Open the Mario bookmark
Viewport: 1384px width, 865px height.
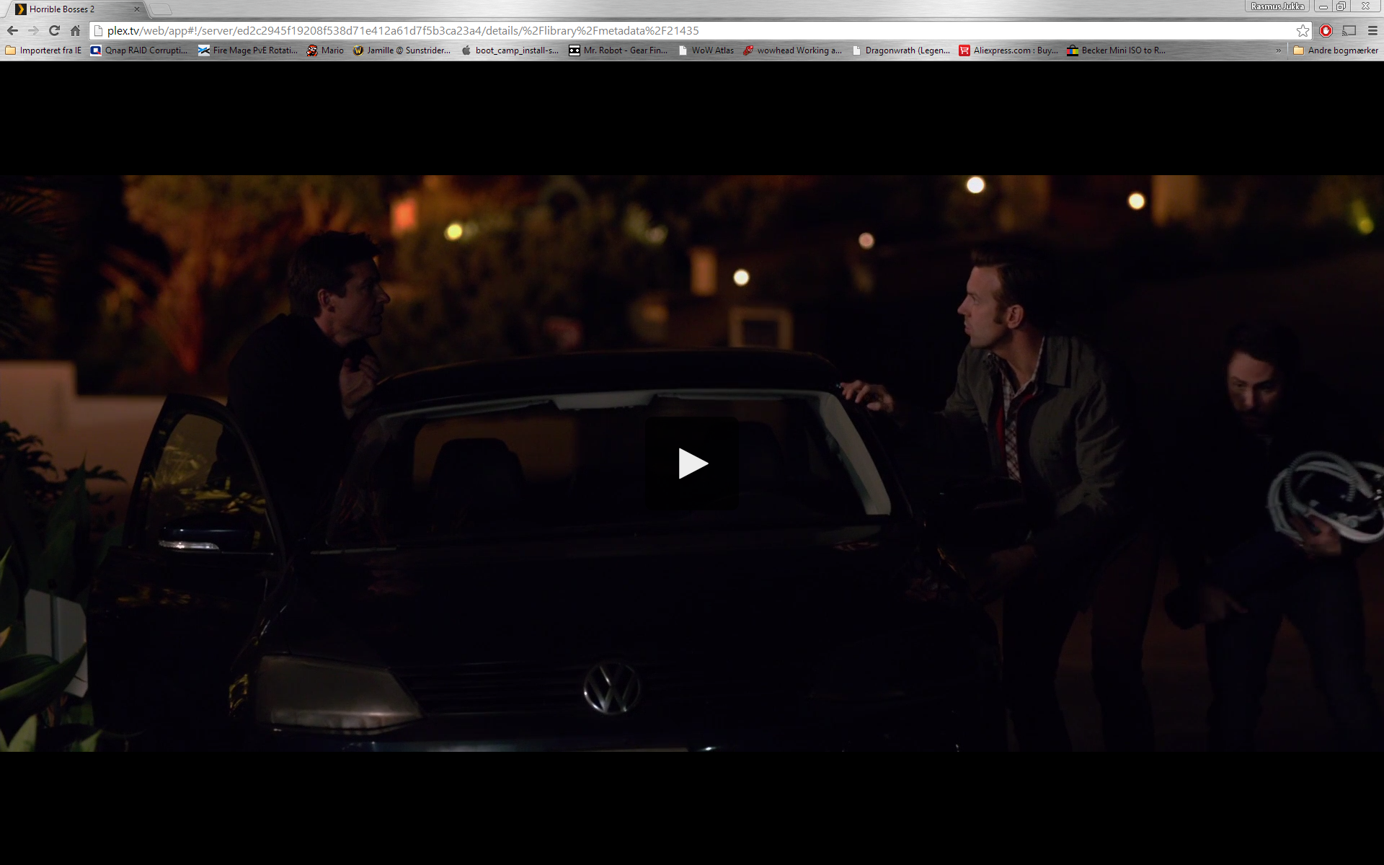[325, 50]
